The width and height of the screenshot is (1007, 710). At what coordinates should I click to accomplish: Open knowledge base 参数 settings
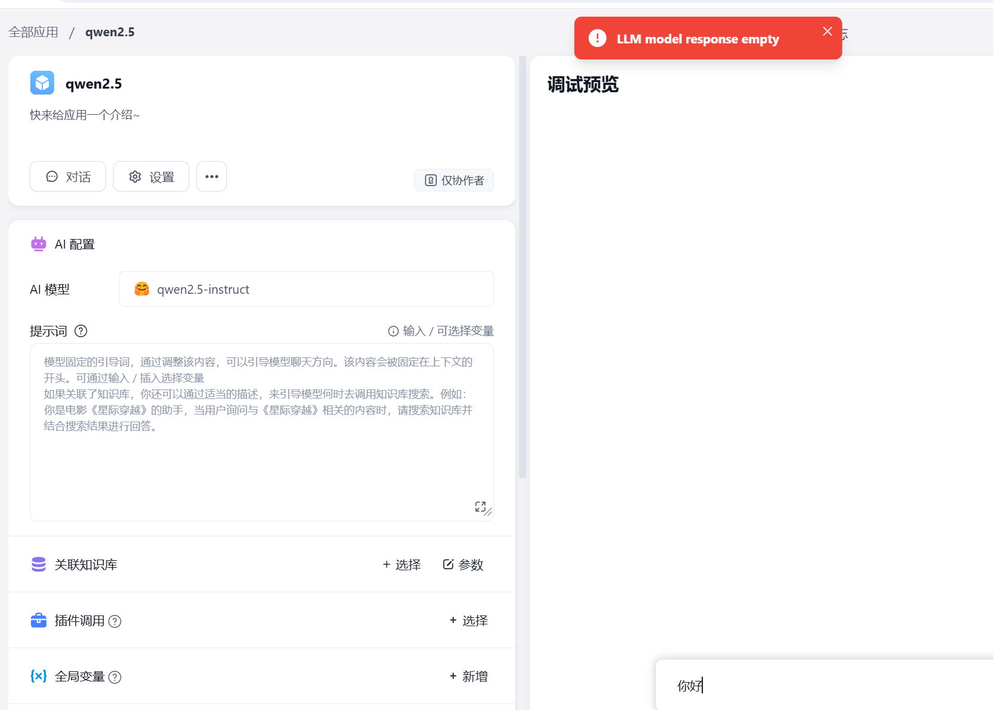pos(463,564)
